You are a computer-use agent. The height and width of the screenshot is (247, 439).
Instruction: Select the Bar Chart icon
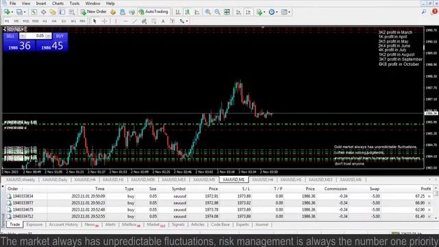(178, 12)
